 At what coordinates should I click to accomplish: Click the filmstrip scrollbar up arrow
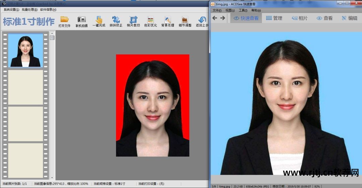pos(52,33)
